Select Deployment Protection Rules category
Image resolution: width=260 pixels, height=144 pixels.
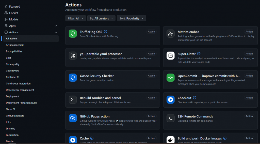click(x=21, y=103)
